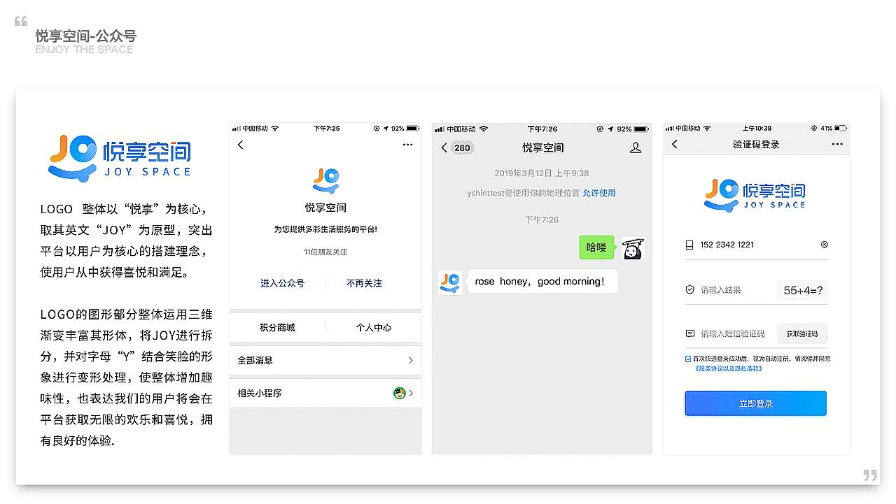Clear phone number with the X icon
The image size is (896, 504).
[825, 244]
